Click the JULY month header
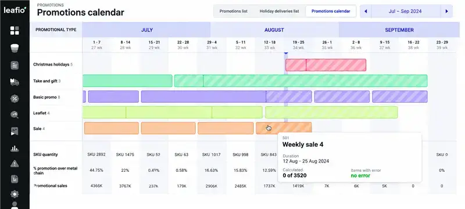Image resolution: width=465 pixels, height=209 pixels. 147,30
